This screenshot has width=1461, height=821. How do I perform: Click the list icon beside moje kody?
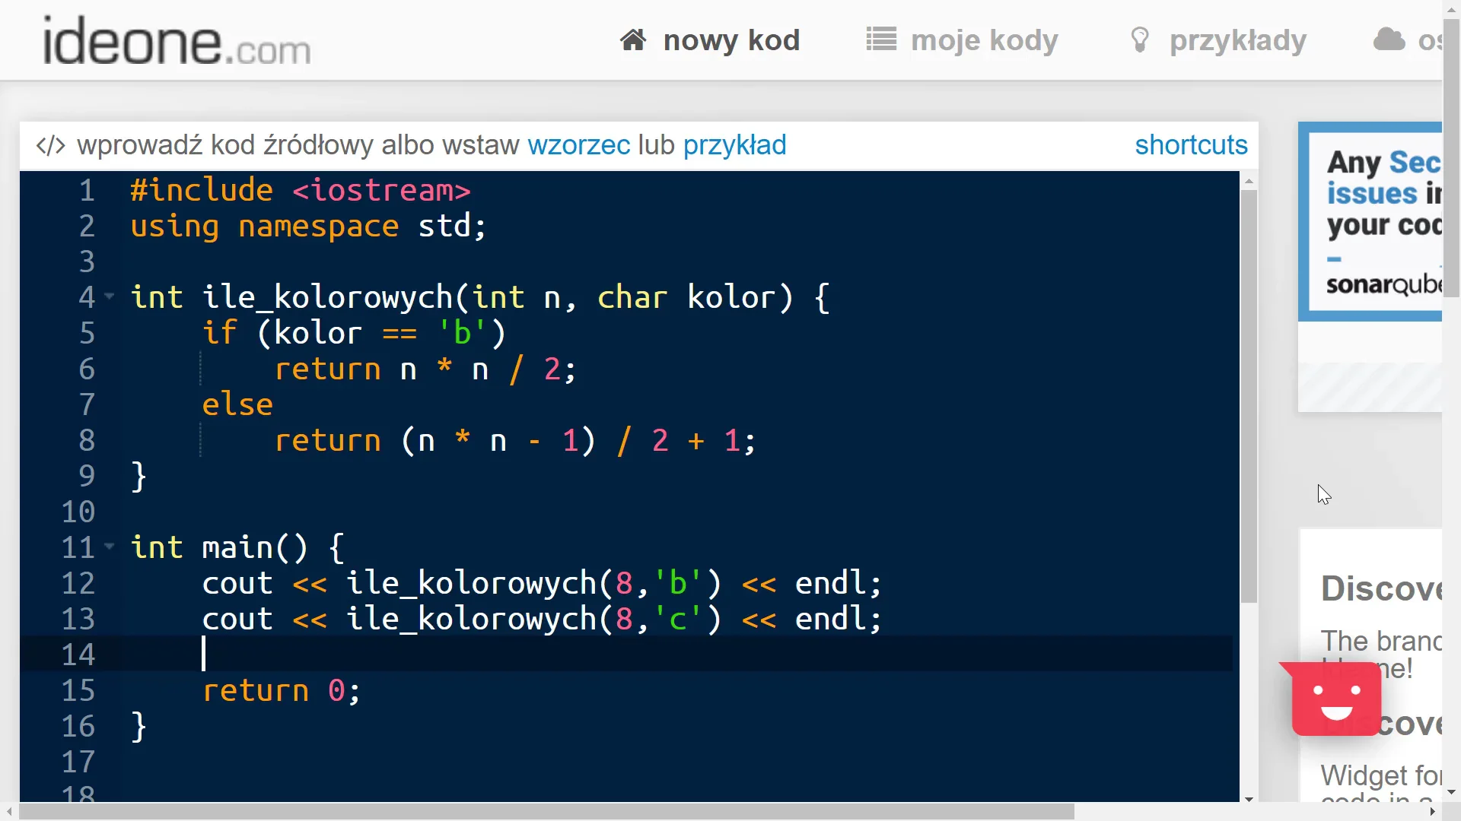coord(881,40)
